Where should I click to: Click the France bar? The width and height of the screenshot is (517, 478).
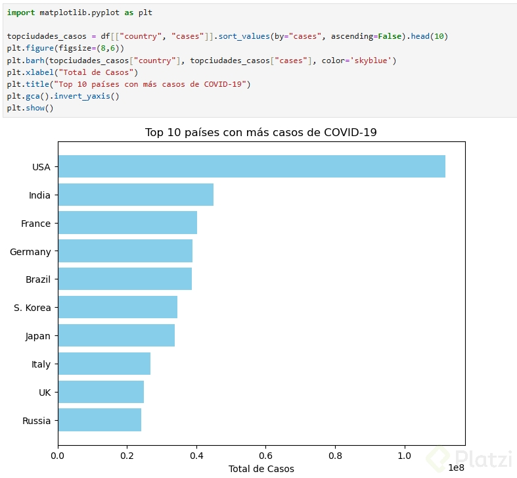click(x=127, y=223)
